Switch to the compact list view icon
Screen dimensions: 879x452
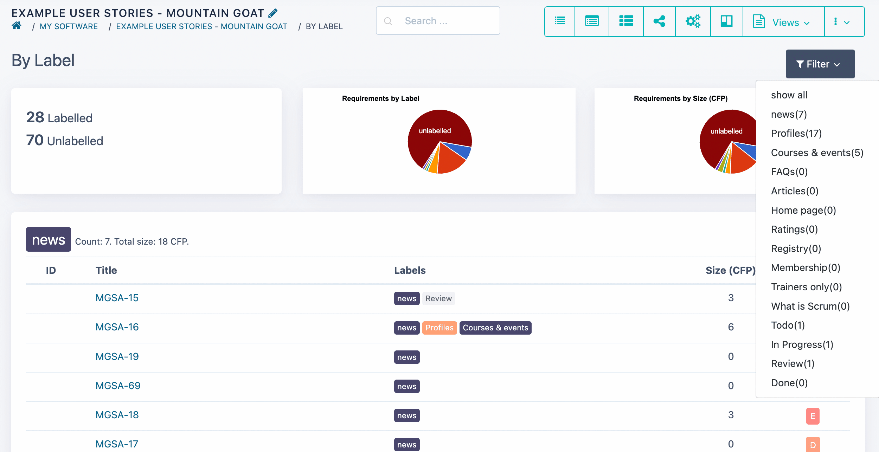coord(560,21)
